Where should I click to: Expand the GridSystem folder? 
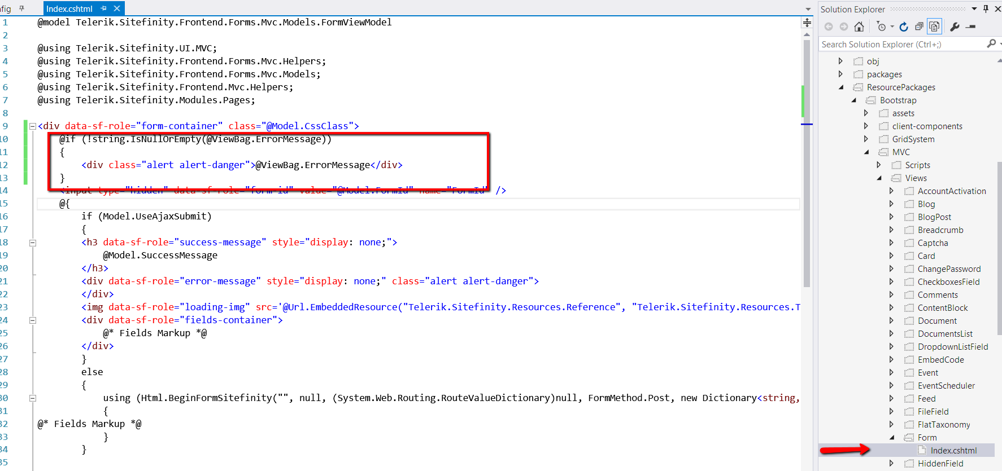point(866,139)
